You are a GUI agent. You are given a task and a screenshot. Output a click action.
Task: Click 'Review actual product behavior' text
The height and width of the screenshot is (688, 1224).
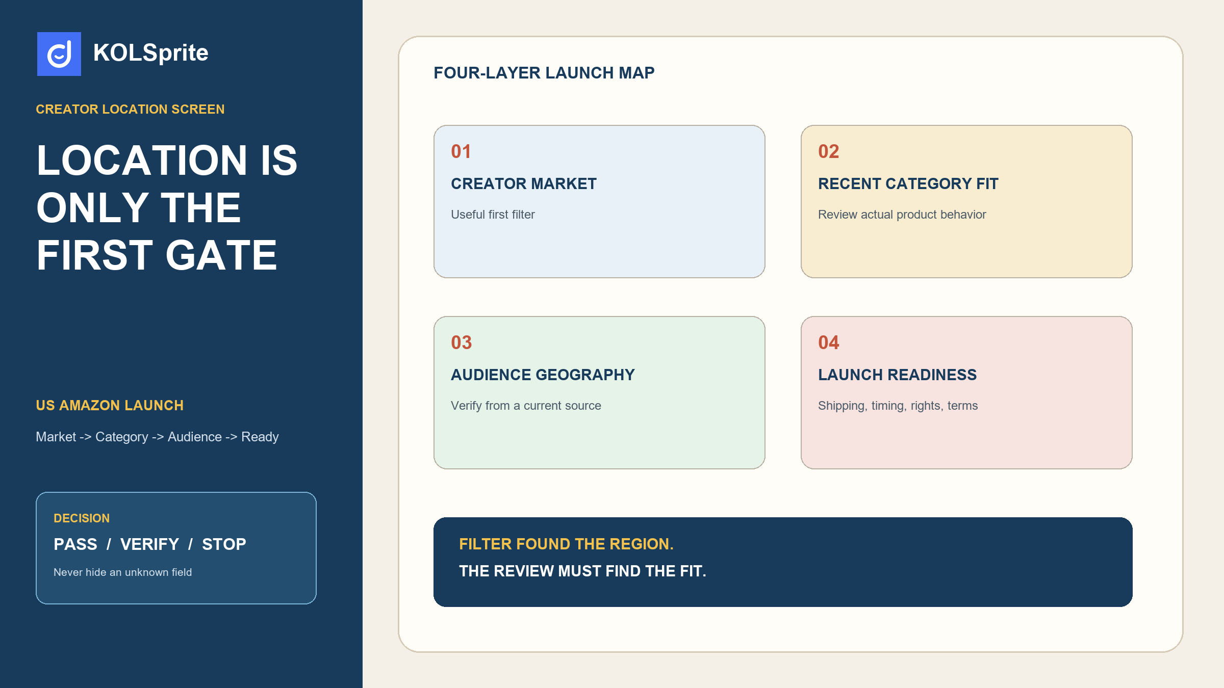[902, 215]
